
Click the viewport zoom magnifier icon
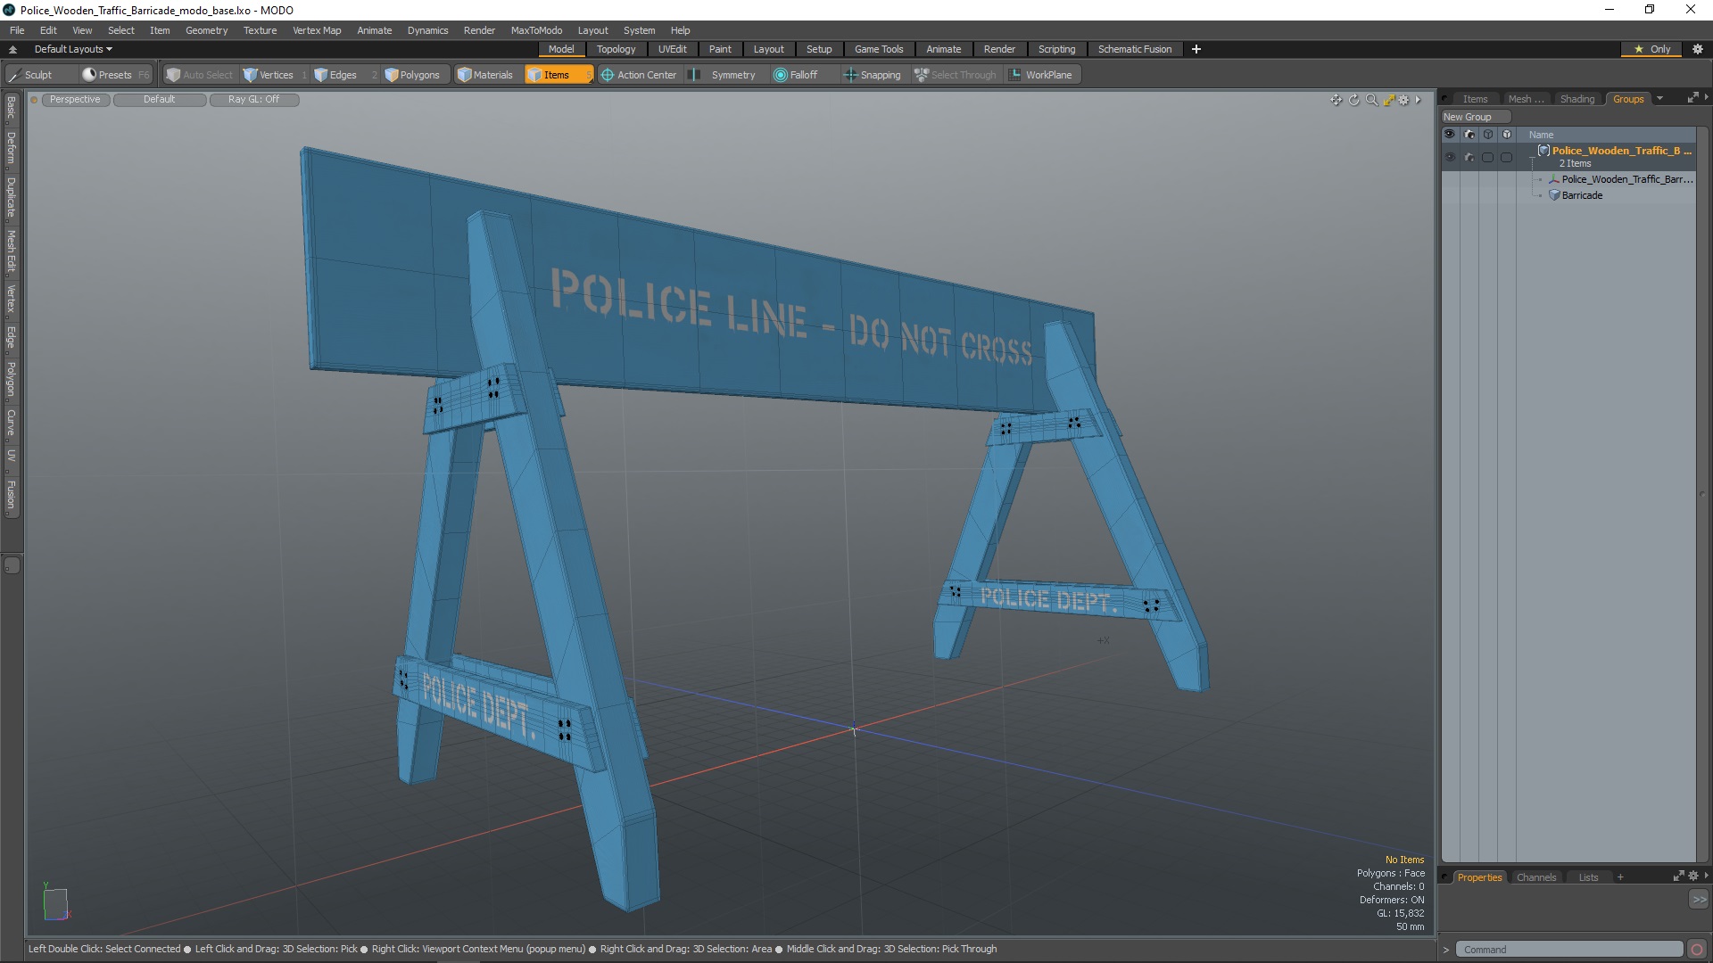coord(1371,100)
